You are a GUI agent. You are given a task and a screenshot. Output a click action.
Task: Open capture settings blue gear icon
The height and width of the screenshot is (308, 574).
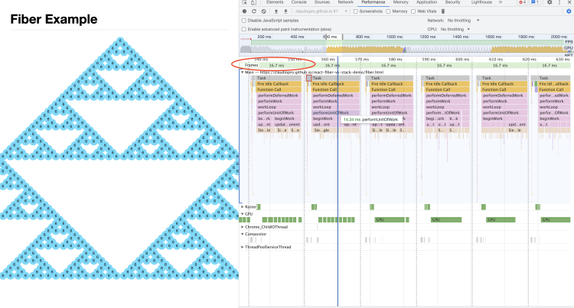569,11
